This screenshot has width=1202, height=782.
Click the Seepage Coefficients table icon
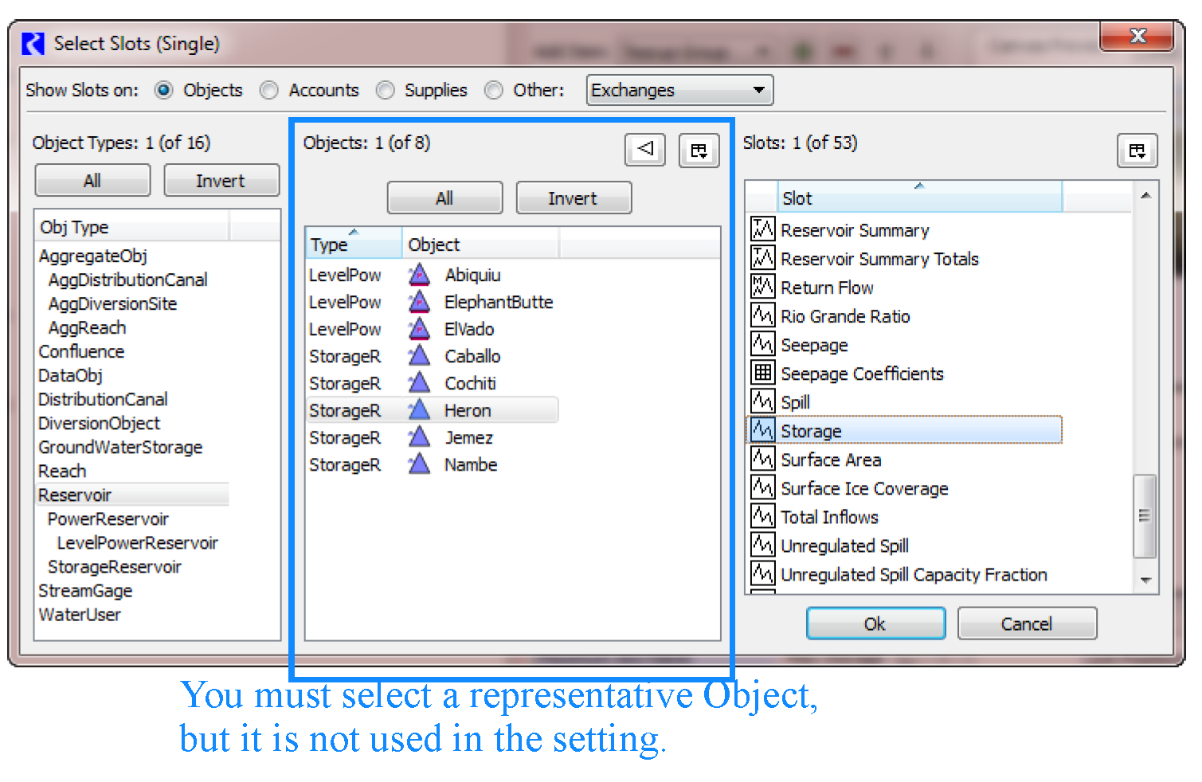[x=762, y=373]
